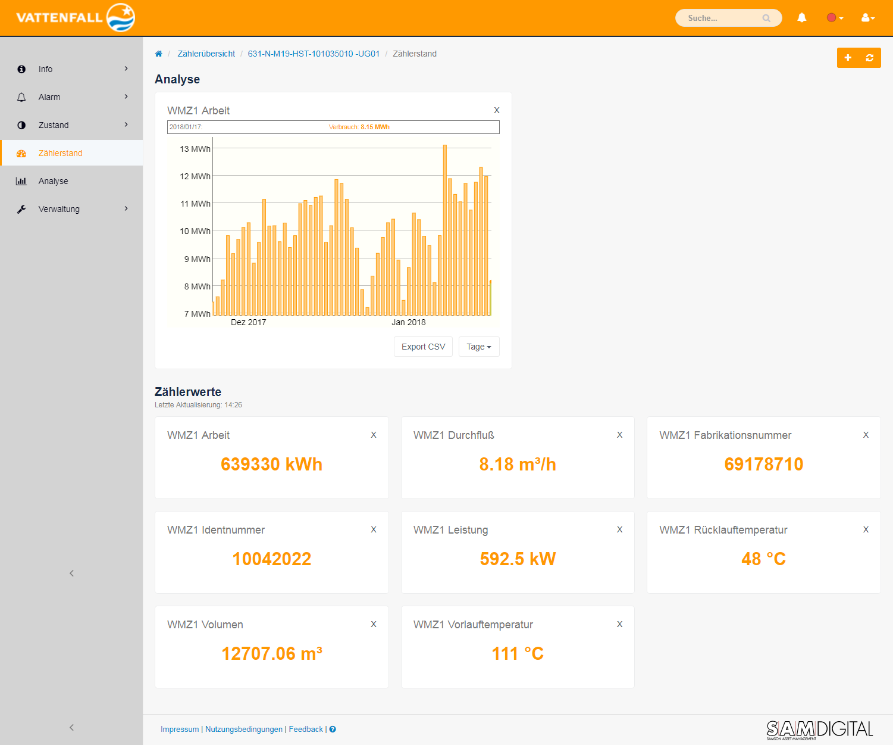The image size is (893, 745).
Task: Open the notifications bell
Action: pos(801,18)
